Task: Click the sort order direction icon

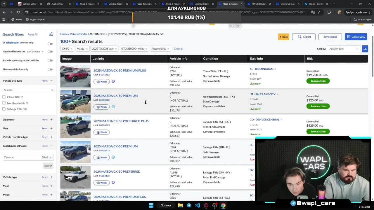Action: (x=365, y=49)
